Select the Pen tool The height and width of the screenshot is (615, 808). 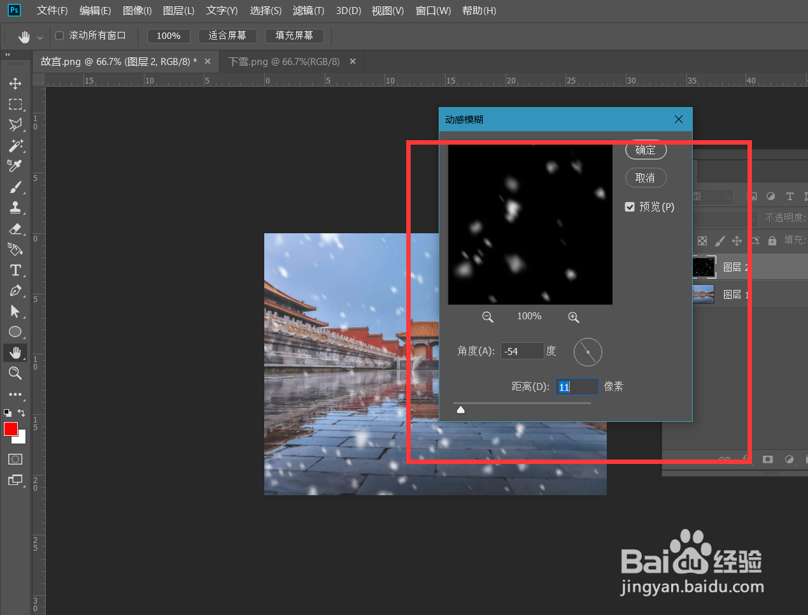coord(15,291)
